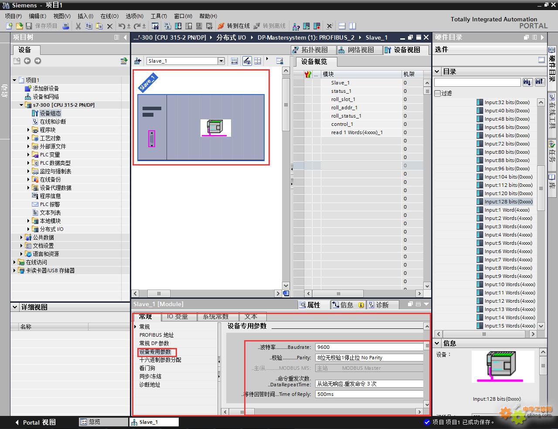Click the Paste icon in toolbar
This screenshot has height=429, width=558.
[99, 26]
